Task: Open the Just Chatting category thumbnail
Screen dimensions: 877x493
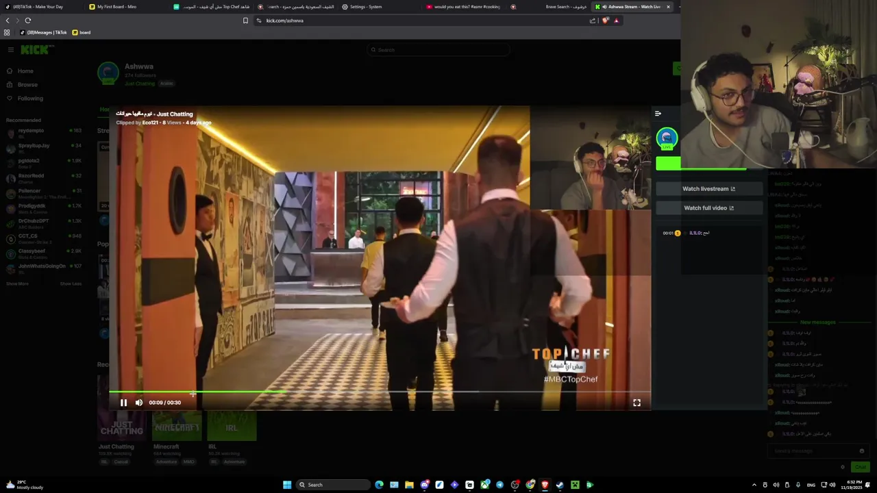Action: pos(122,427)
